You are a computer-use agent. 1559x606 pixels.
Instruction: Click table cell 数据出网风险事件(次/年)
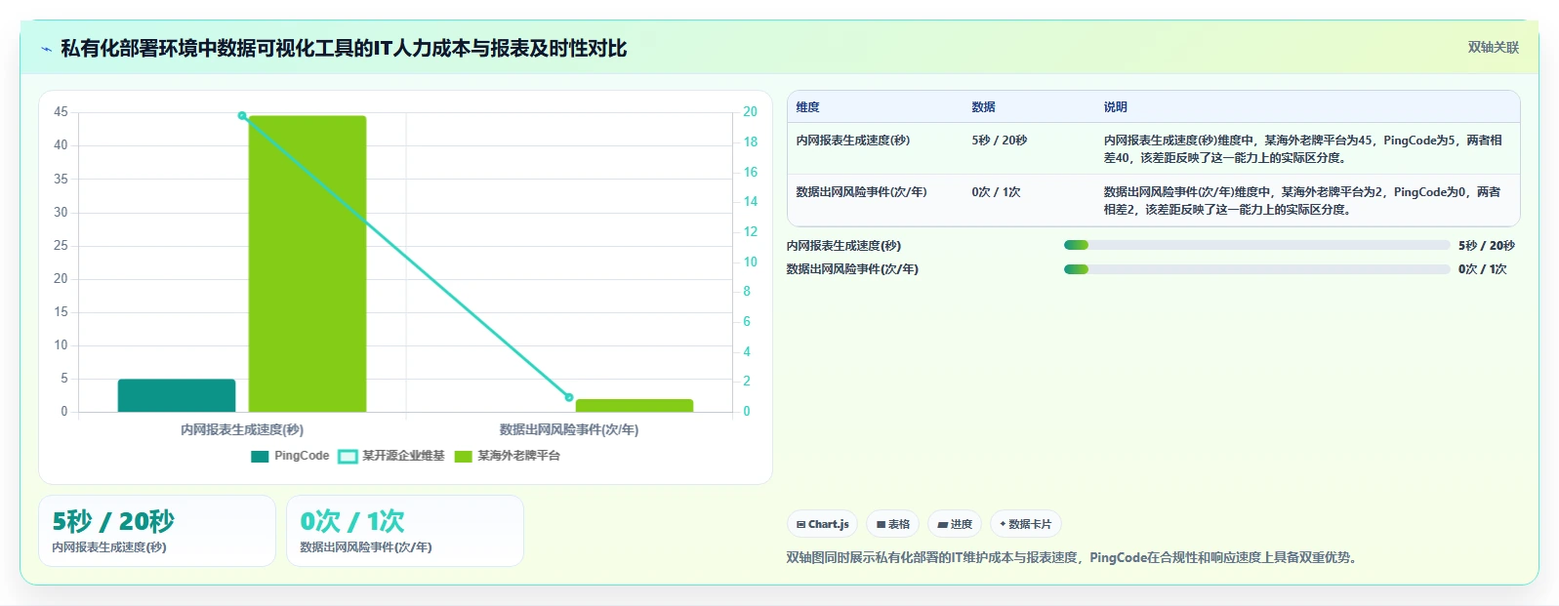click(x=861, y=192)
